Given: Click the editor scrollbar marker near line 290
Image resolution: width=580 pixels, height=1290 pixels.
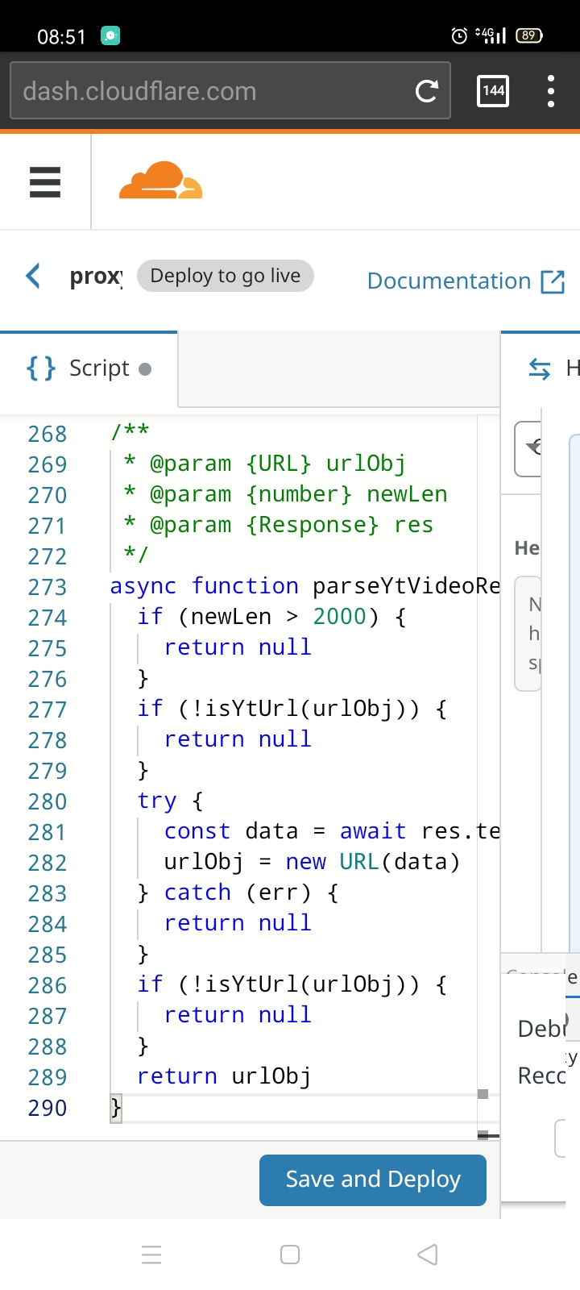Looking at the screenshot, I should pos(483,1094).
